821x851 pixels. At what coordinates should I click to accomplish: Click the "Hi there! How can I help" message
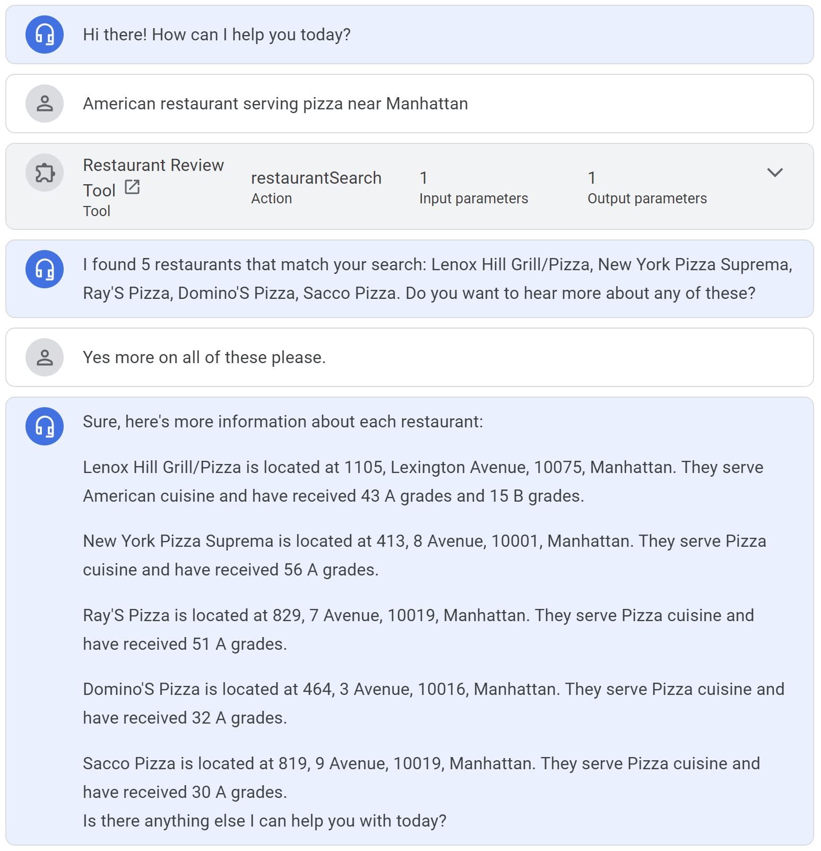click(217, 35)
